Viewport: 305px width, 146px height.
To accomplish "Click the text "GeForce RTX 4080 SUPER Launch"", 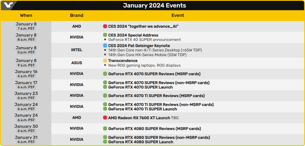I will point(141,142).
